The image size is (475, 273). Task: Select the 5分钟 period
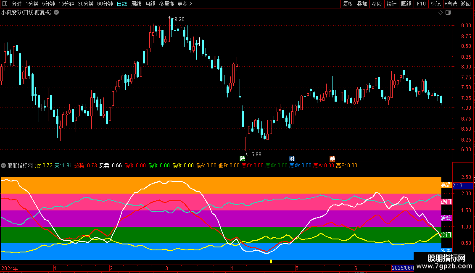tap(48, 4)
